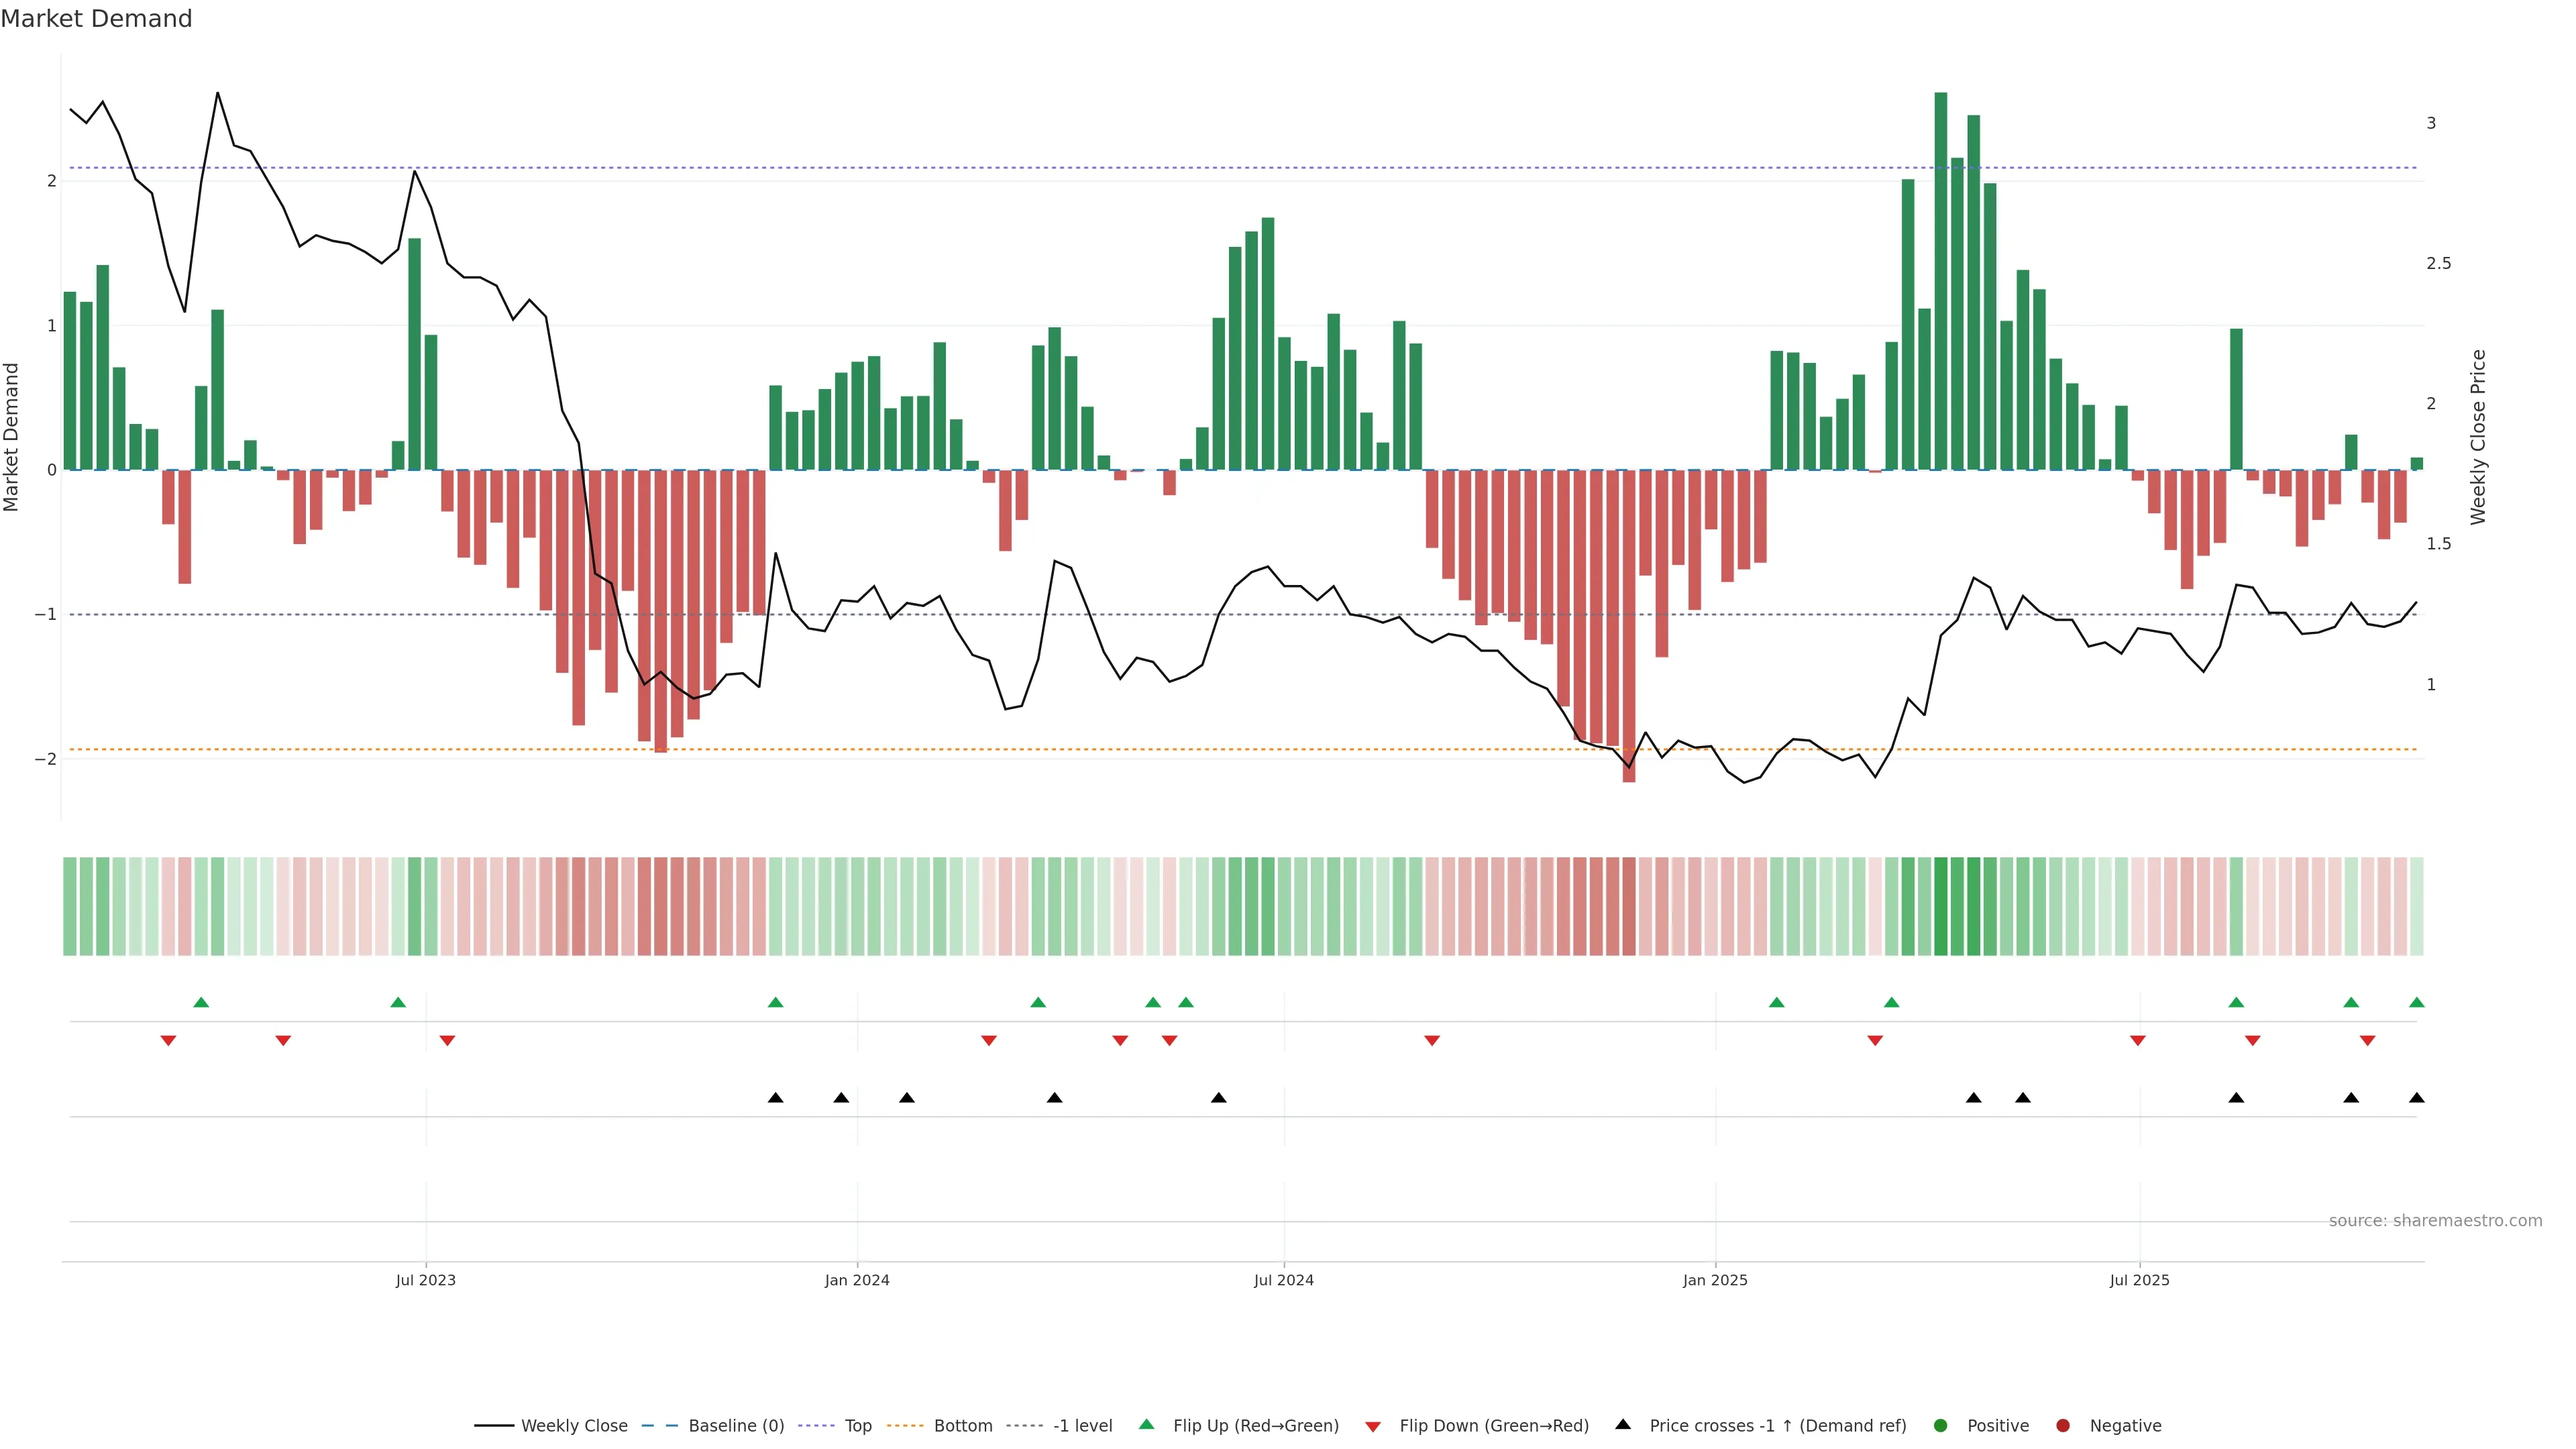The height and width of the screenshot is (1449, 2576).
Task: Click Price crosses -1 black triangle legend
Action: point(1623,1425)
